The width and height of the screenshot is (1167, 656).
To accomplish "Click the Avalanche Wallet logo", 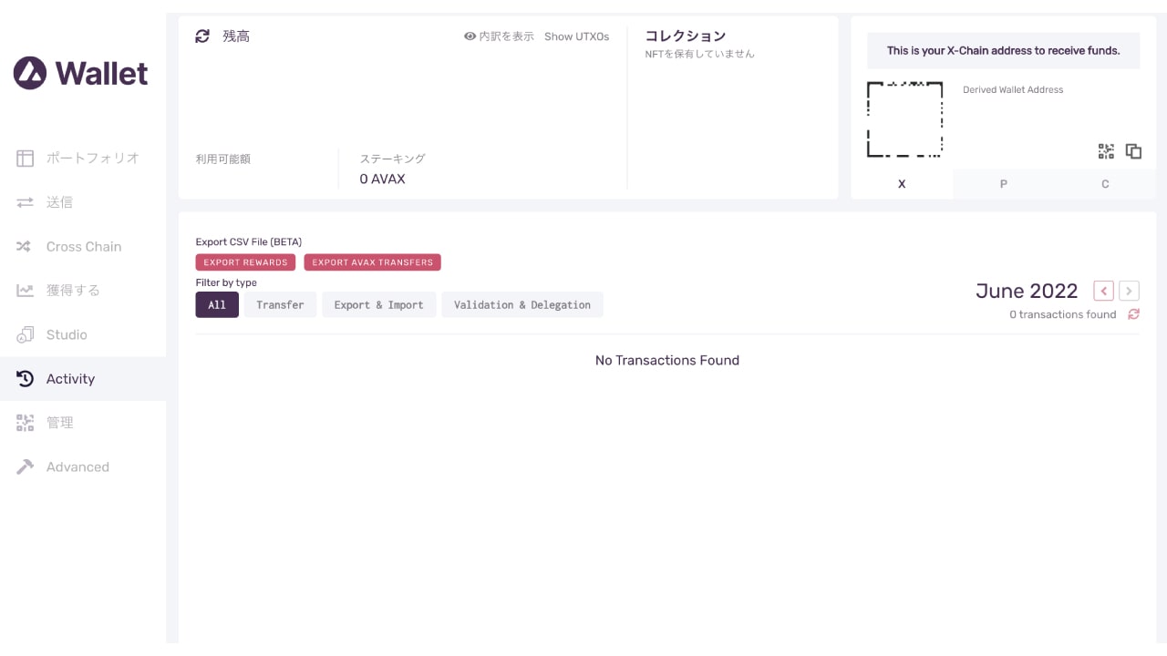I will click(80, 73).
